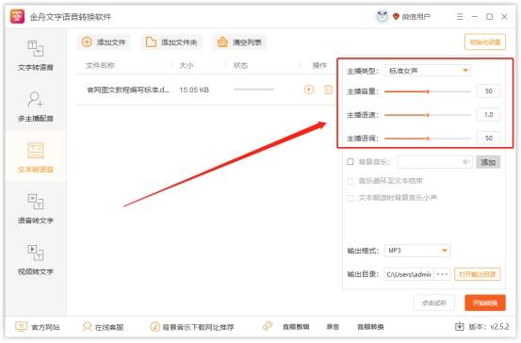
Task: Open the 文字转语音 sidebar section
Action: 36,56
